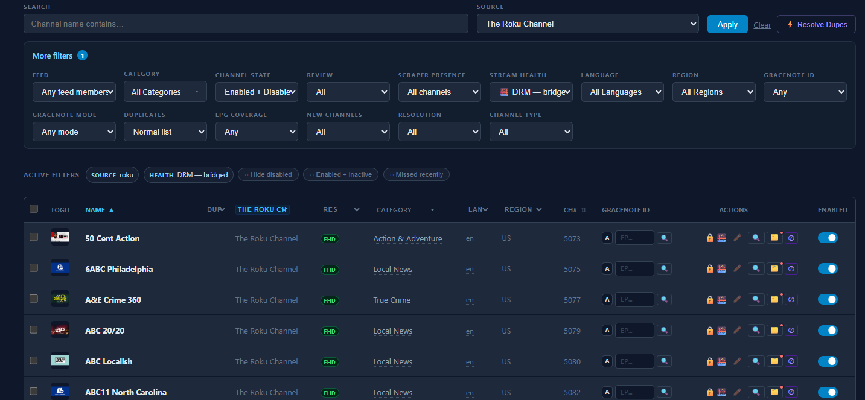Open the Channel State dropdown
The width and height of the screenshot is (865, 400).
coord(257,92)
